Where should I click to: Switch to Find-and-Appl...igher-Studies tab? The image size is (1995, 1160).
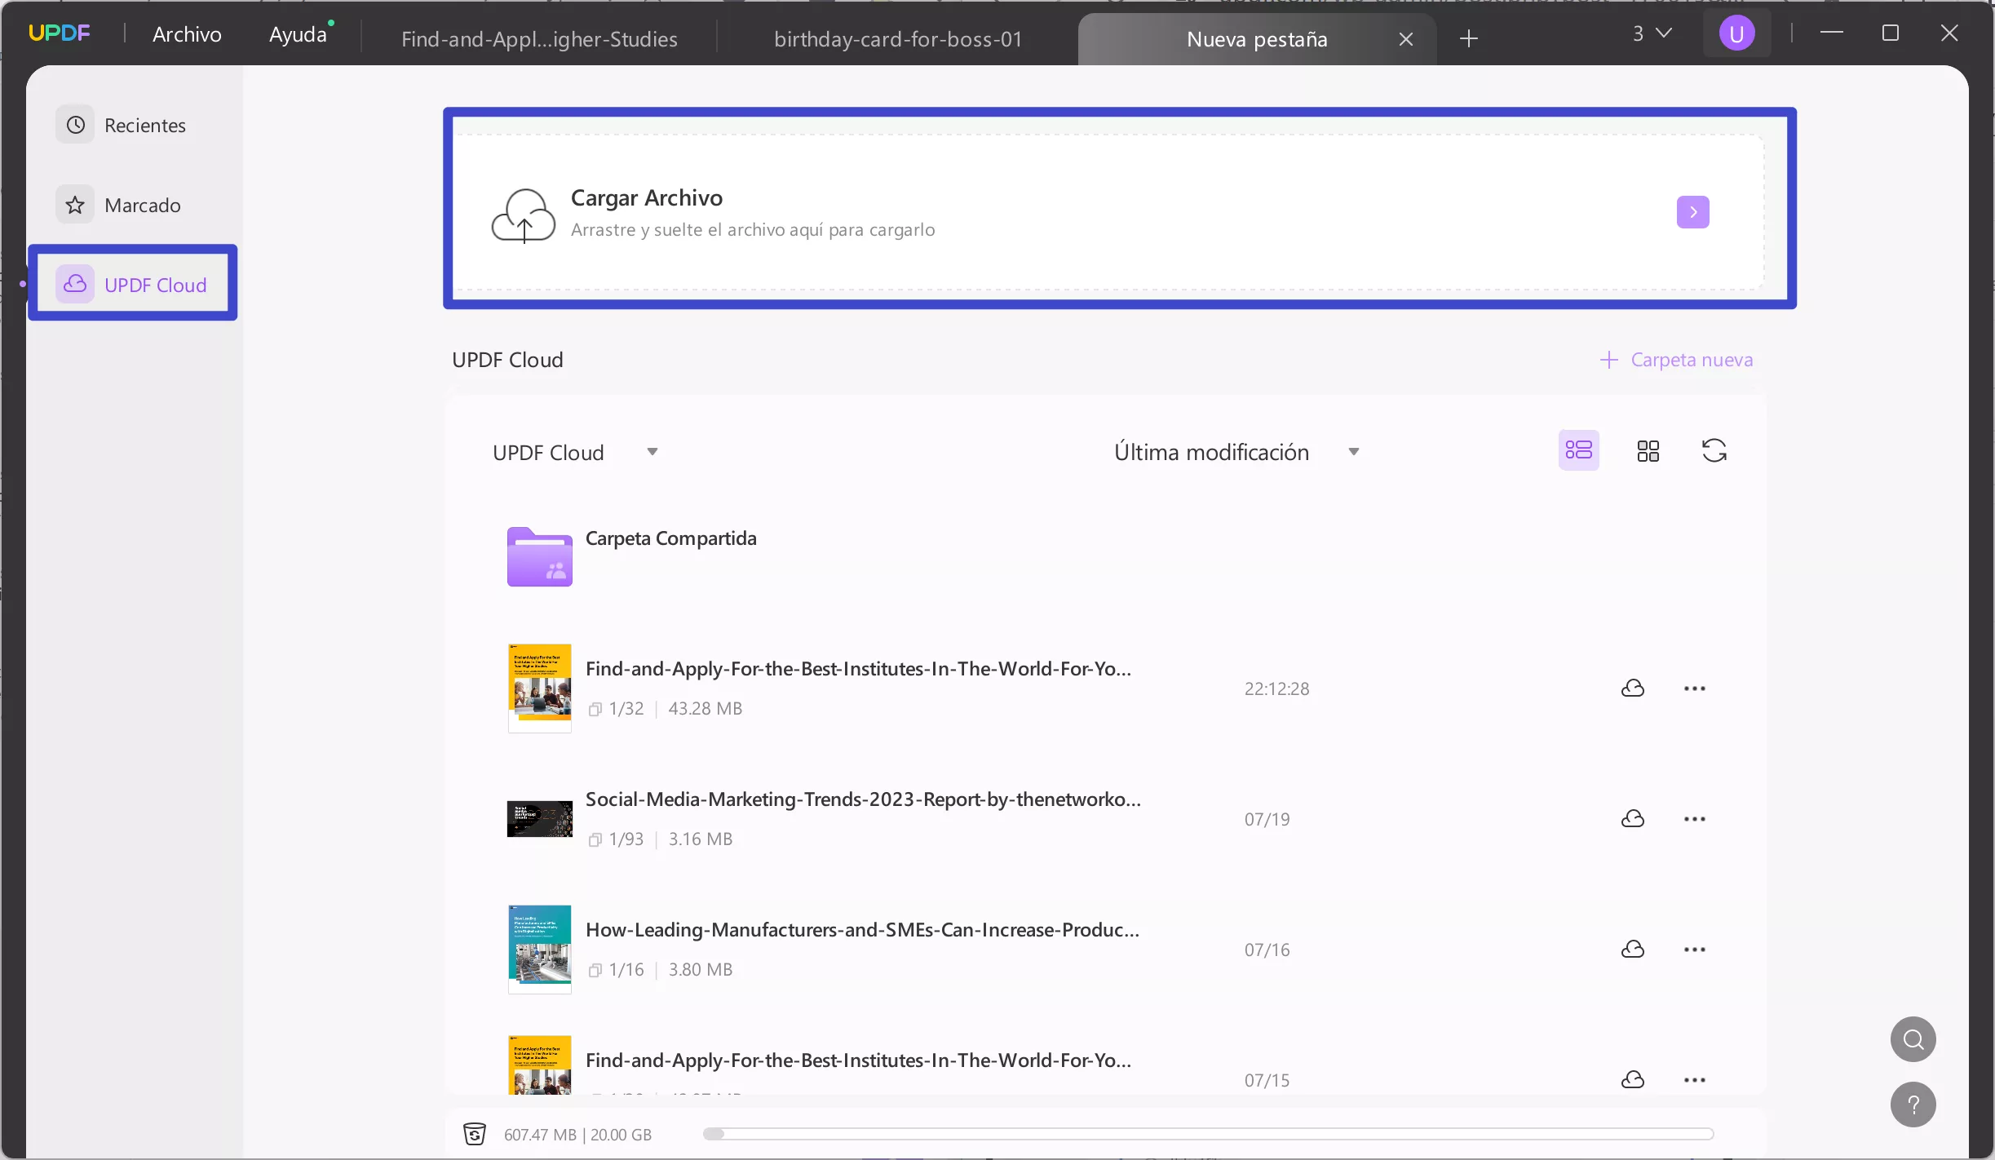point(539,39)
